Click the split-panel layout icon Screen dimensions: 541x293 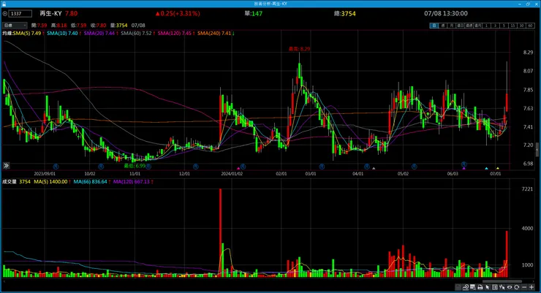tap(495, 287)
